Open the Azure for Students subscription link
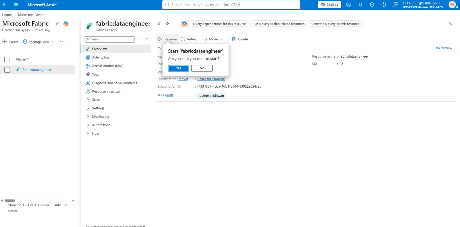The image size is (460, 227). click(211, 79)
